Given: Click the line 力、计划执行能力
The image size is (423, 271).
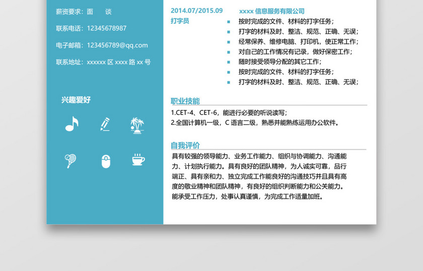Looking at the screenshot, I should (x=259, y=166).
